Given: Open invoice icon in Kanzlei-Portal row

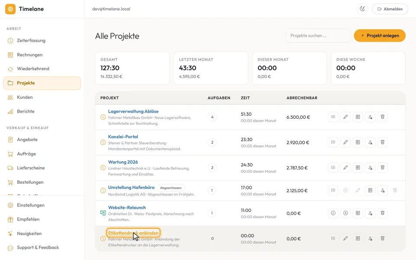Looking at the screenshot, I should (x=358, y=142).
